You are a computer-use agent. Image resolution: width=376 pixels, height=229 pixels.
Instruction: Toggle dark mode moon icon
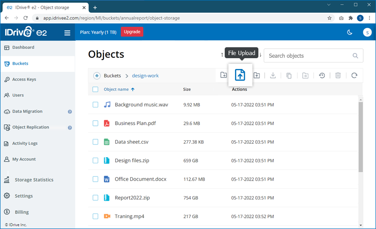coord(349,32)
